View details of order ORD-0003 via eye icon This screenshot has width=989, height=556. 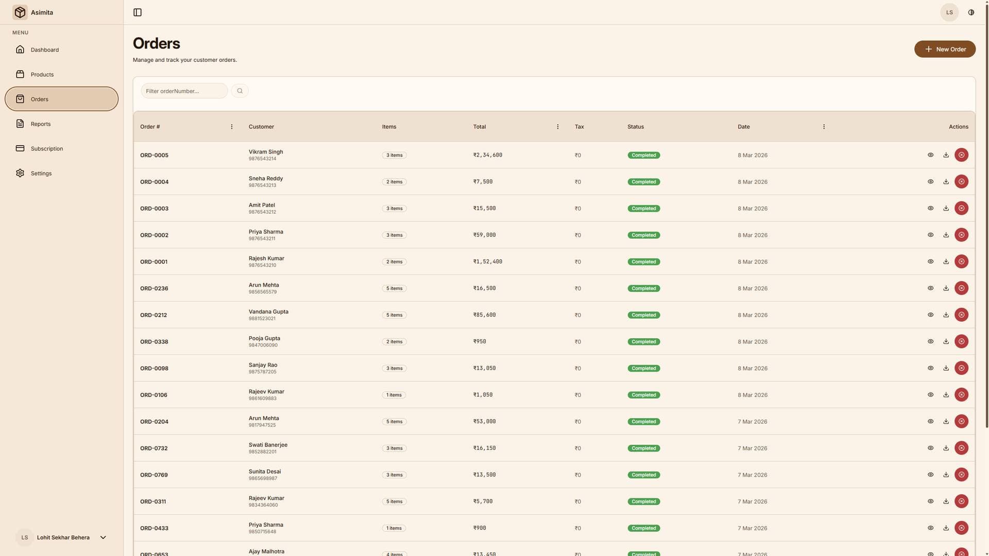tap(930, 208)
